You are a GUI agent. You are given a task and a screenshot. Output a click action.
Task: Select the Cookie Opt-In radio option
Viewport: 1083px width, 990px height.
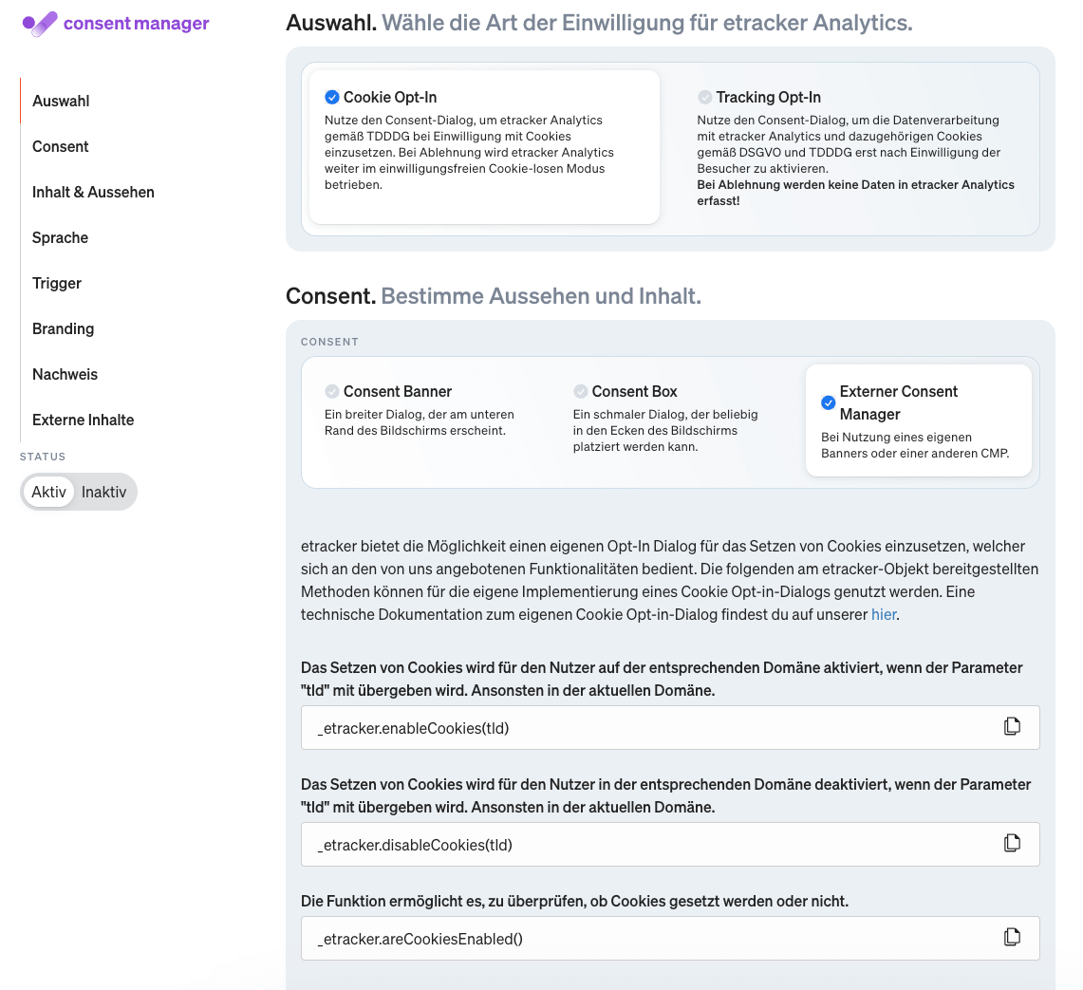[332, 98]
